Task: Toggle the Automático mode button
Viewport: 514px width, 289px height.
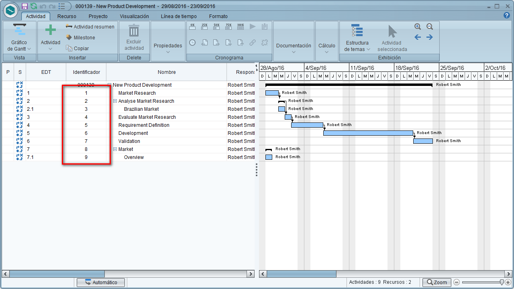Action: 101,282
